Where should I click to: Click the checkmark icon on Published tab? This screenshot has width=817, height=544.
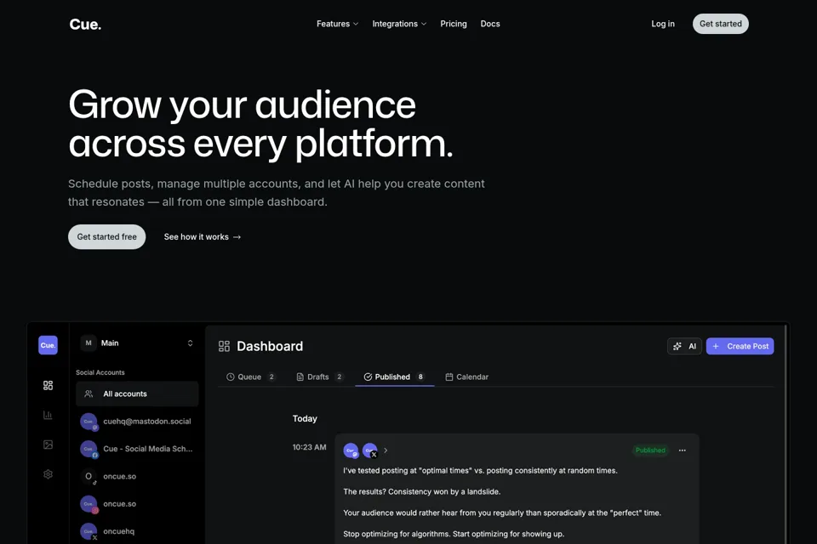tap(368, 377)
